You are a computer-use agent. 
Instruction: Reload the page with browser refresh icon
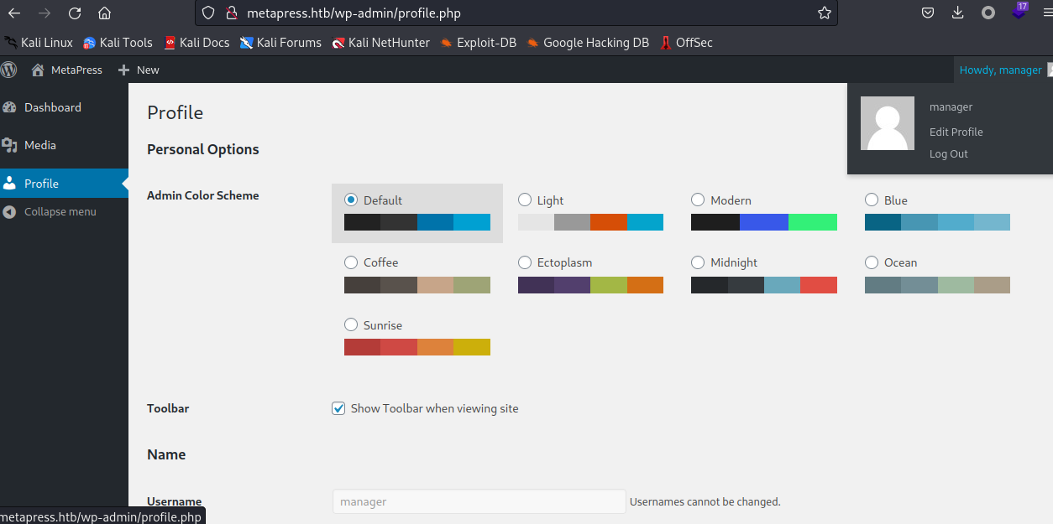pos(75,13)
